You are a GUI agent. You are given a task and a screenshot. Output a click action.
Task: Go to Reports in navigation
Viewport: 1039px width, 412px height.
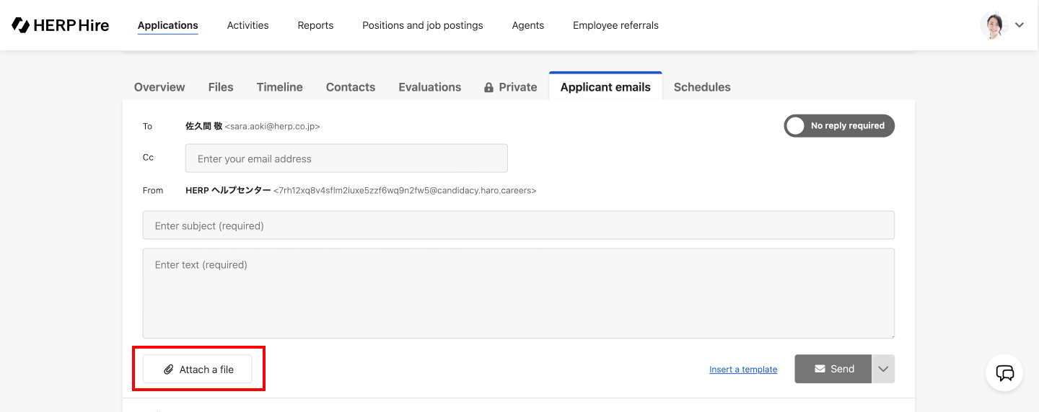[315, 25]
